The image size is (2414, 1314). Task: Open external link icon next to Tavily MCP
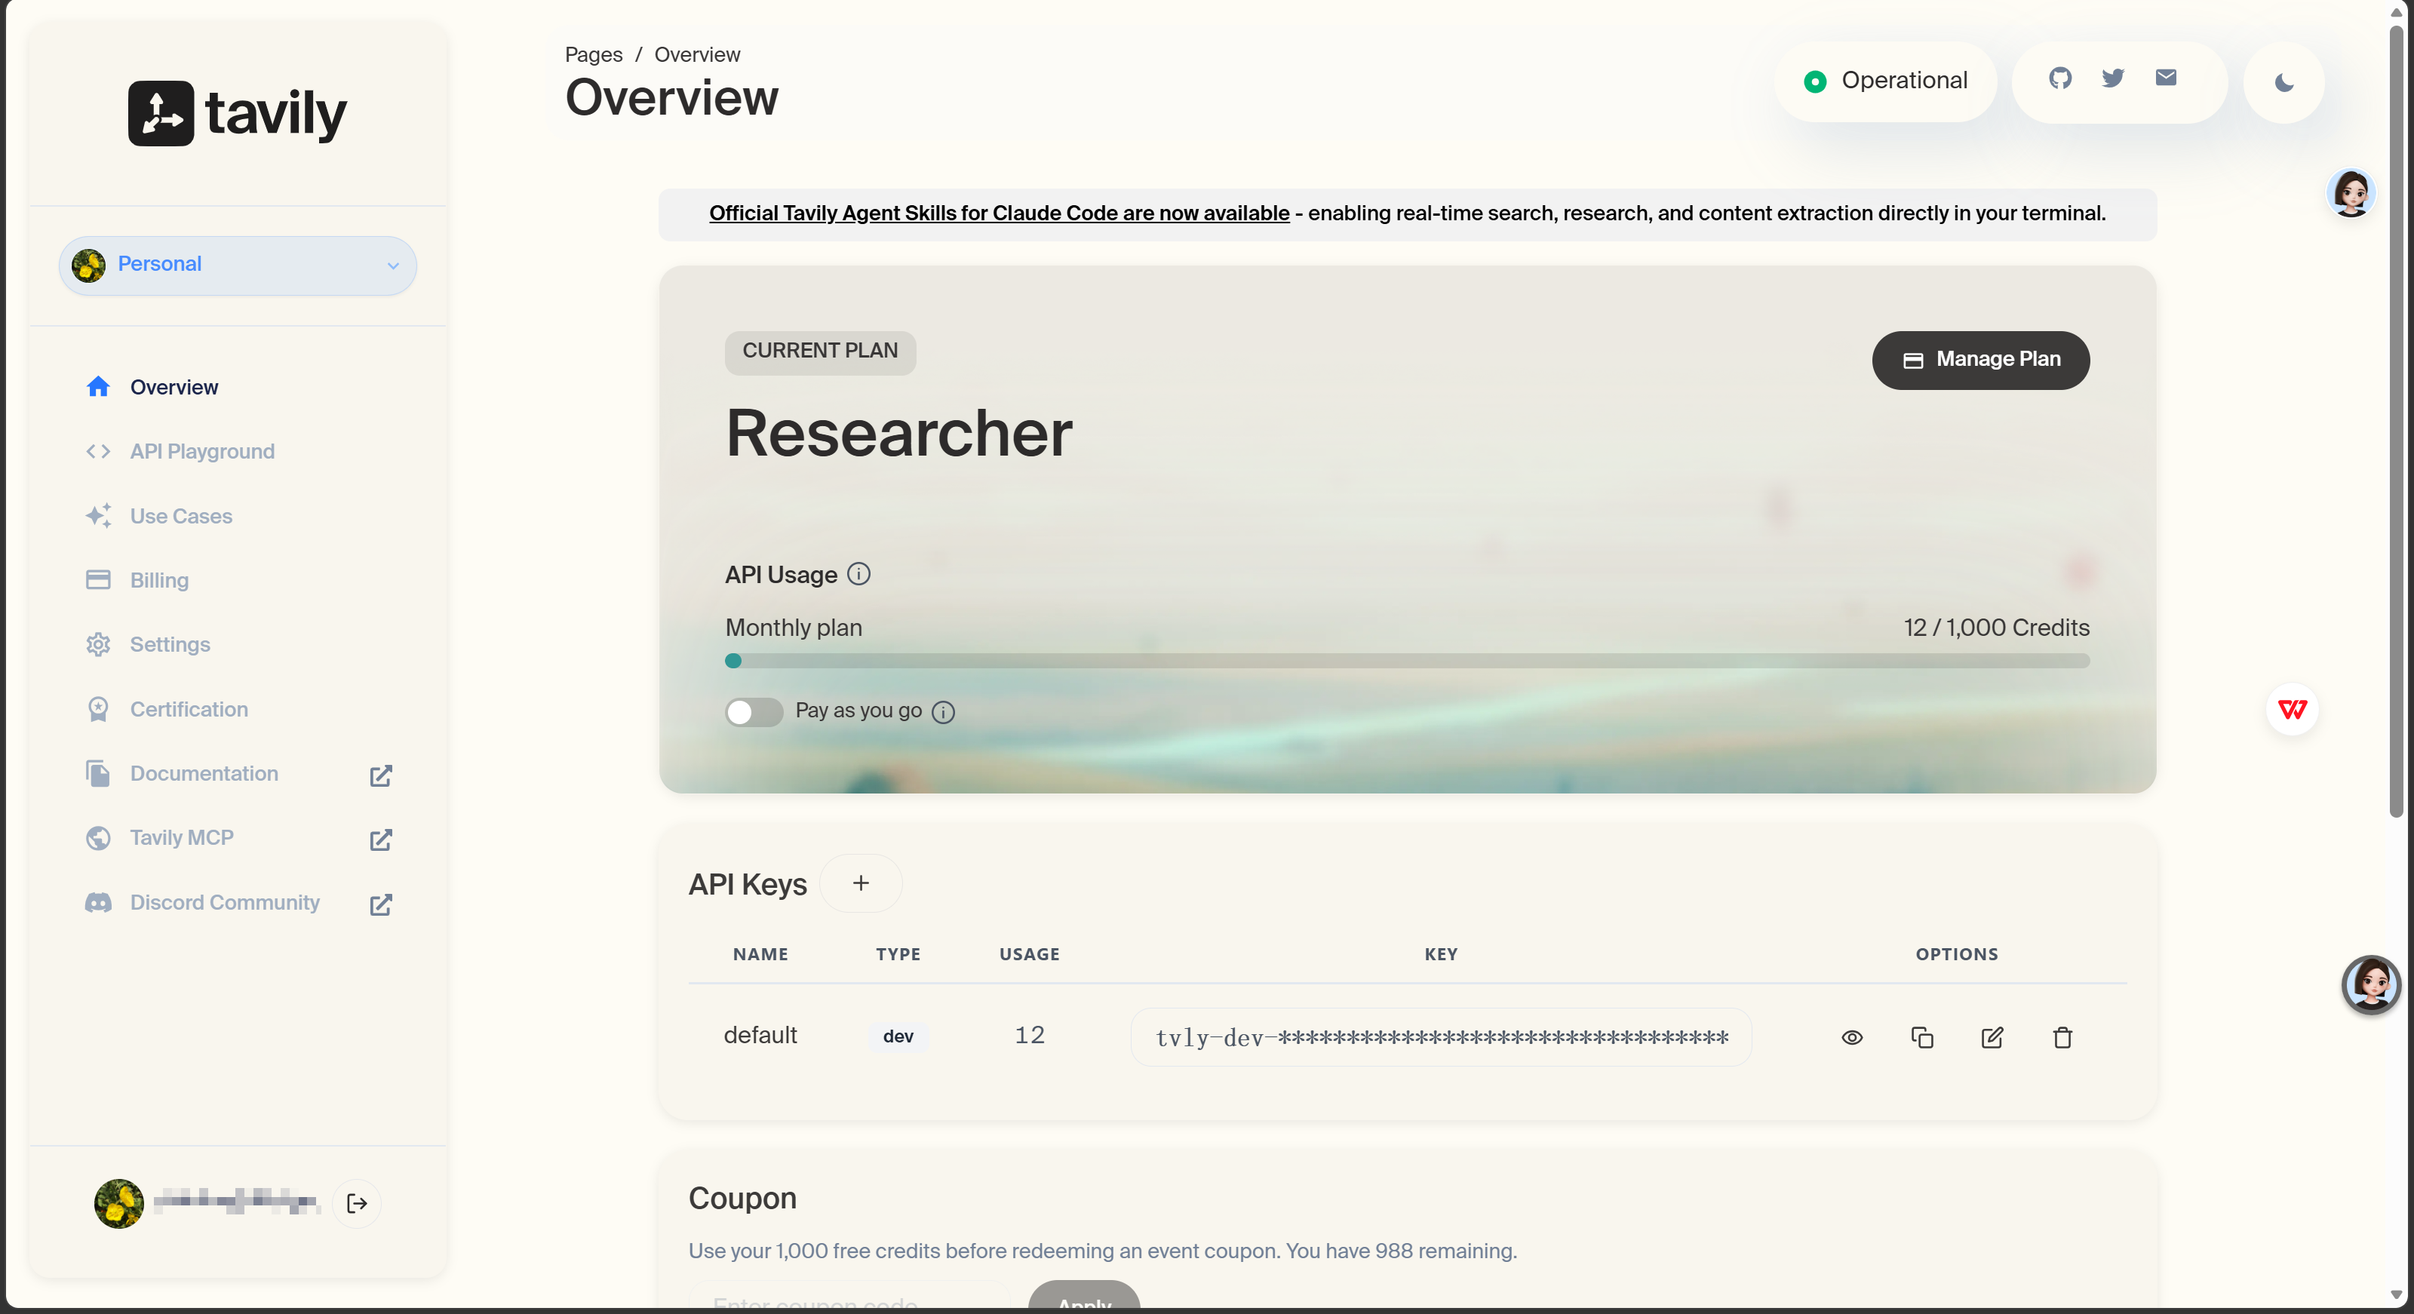pyautogui.click(x=380, y=840)
